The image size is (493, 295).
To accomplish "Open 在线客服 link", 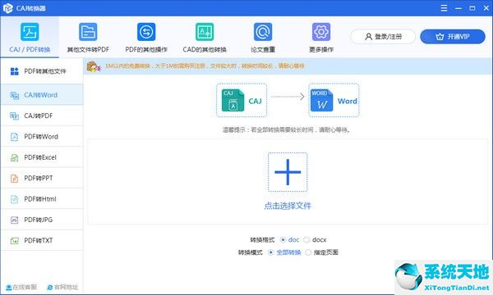I will [x=21, y=287].
